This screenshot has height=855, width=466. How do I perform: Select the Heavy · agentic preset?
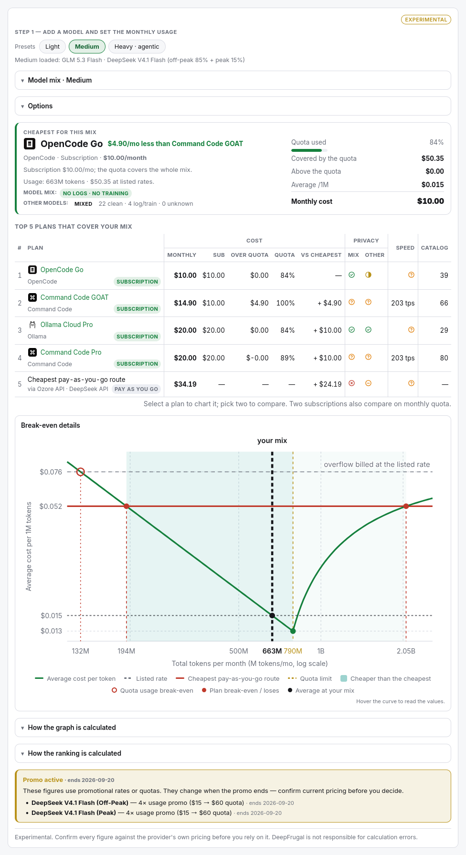coord(137,46)
